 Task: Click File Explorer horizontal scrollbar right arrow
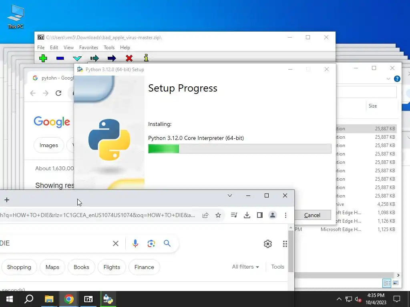click(398, 275)
